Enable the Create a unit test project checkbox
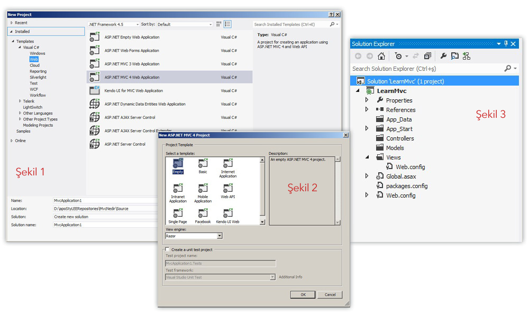Image resolution: width=529 pixels, height=317 pixels. pyautogui.click(x=167, y=249)
